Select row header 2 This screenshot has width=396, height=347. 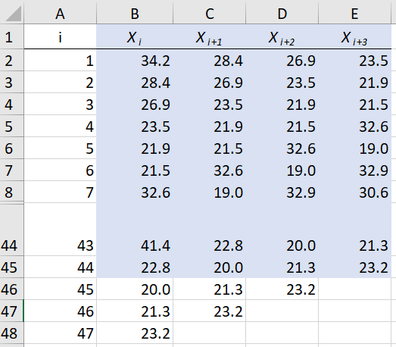tap(12, 61)
